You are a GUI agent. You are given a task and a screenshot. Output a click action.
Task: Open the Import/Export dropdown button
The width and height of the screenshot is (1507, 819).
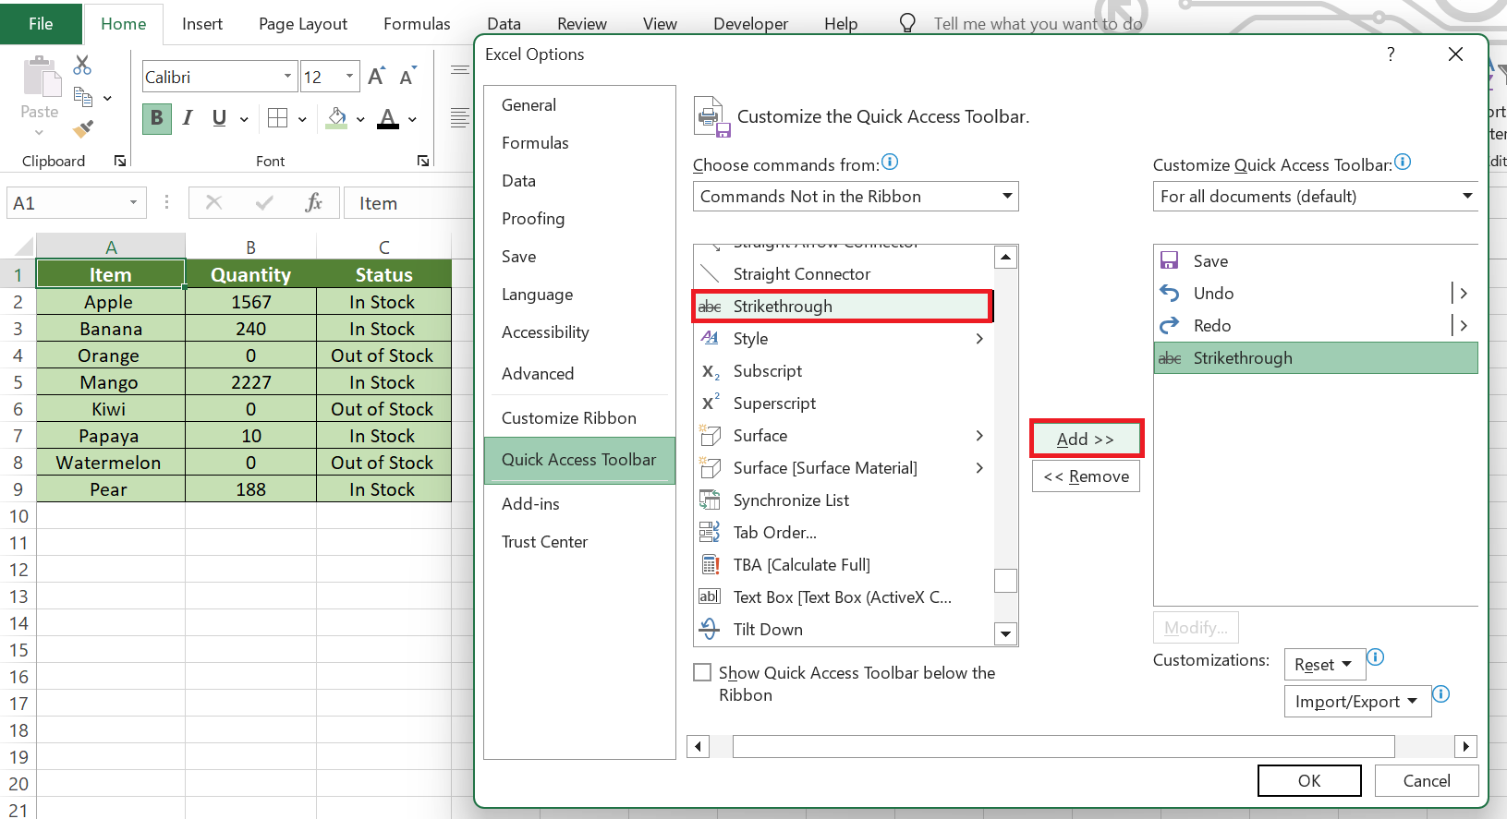1357,702
